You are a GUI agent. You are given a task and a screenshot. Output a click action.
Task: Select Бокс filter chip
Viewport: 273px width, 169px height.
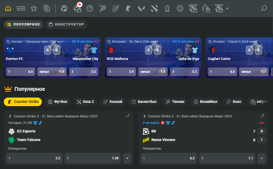pyautogui.click(x=234, y=102)
